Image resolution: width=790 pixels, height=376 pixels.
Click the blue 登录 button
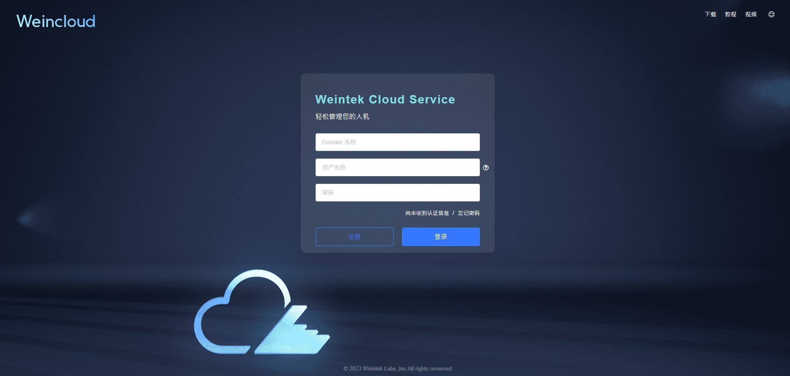coord(441,237)
